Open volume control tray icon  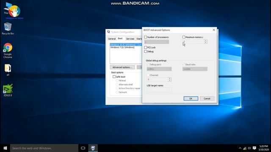click(x=249, y=148)
